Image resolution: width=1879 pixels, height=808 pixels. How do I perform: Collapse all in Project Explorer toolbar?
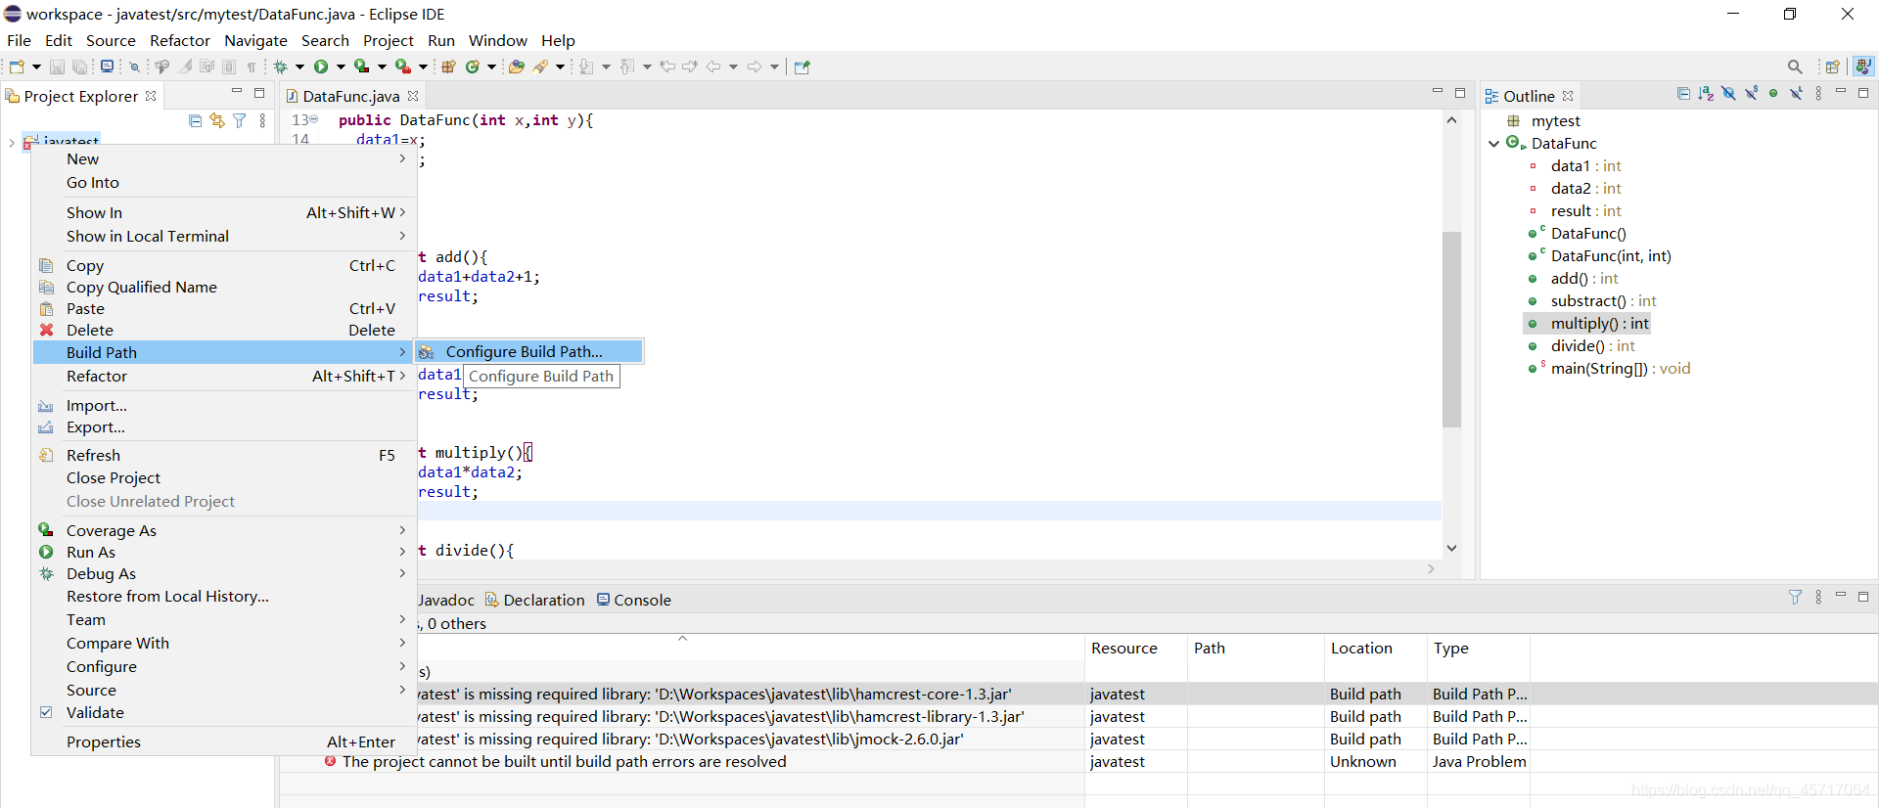tap(195, 120)
